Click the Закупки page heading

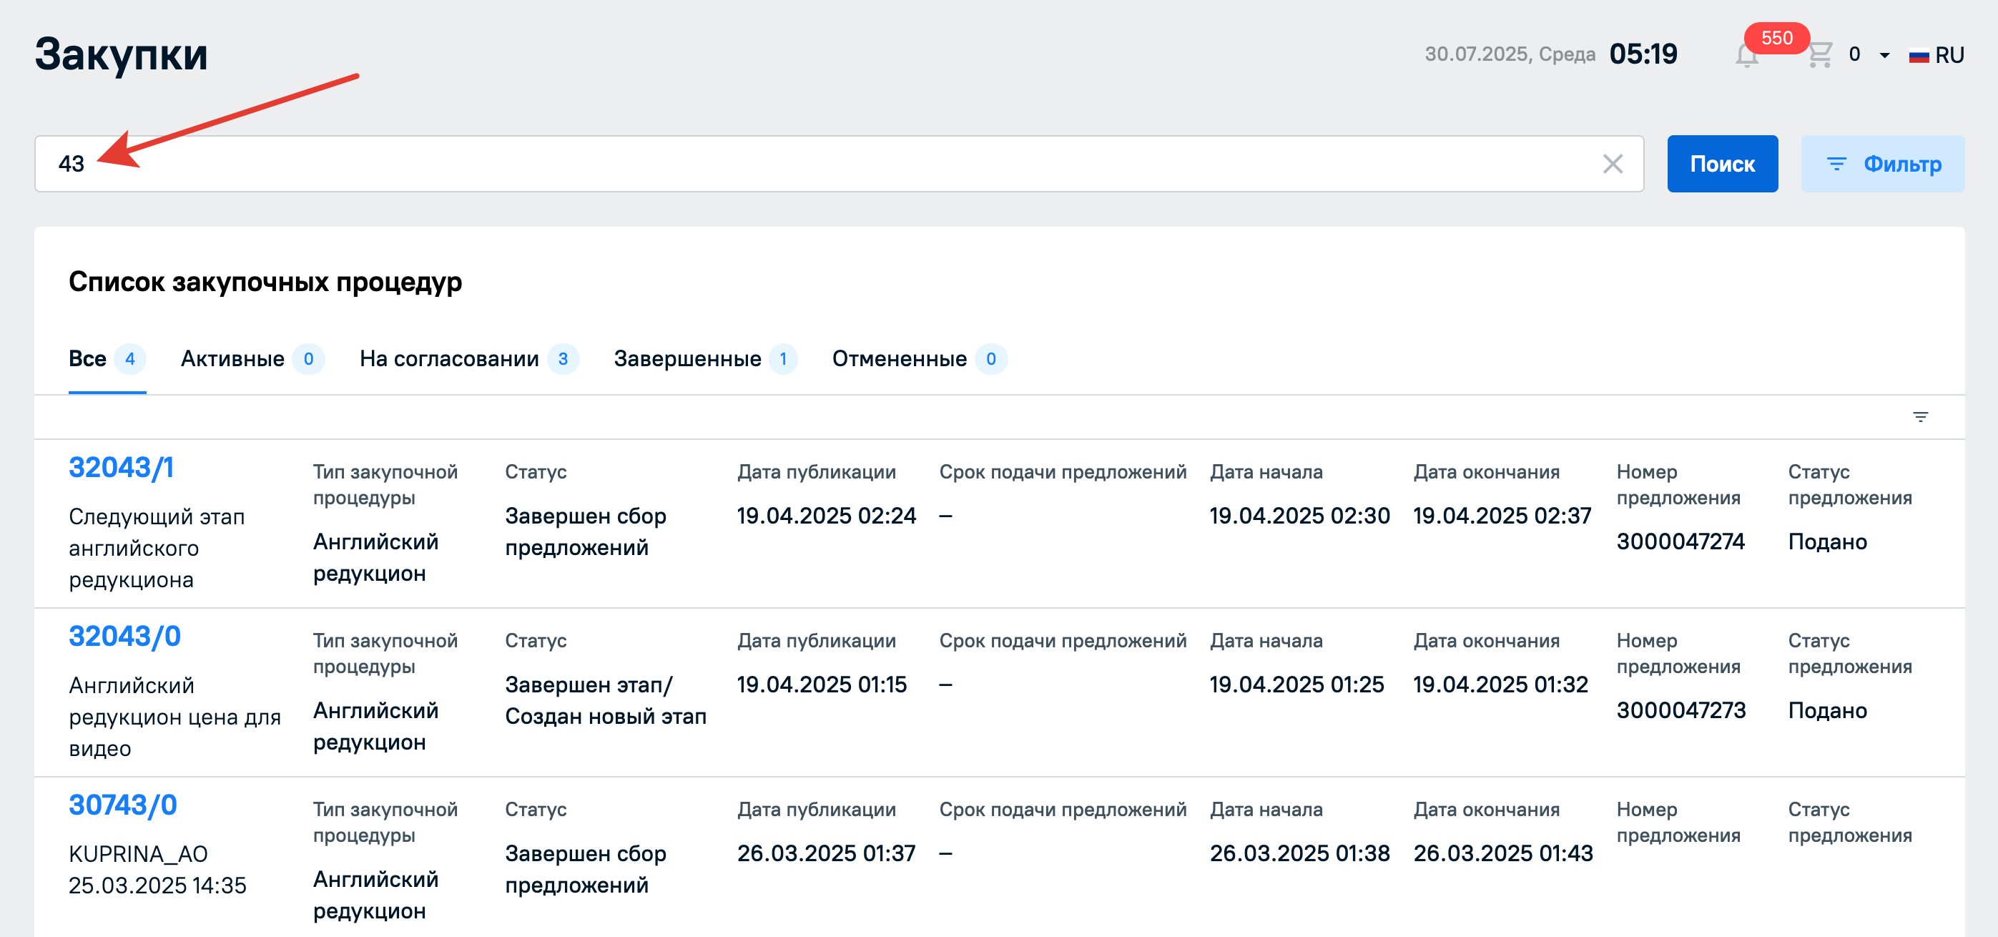121,54
